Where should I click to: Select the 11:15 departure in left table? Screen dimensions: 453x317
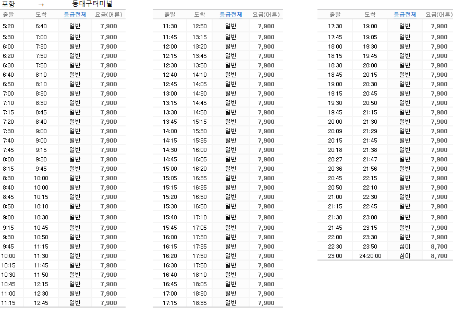click(8, 303)
